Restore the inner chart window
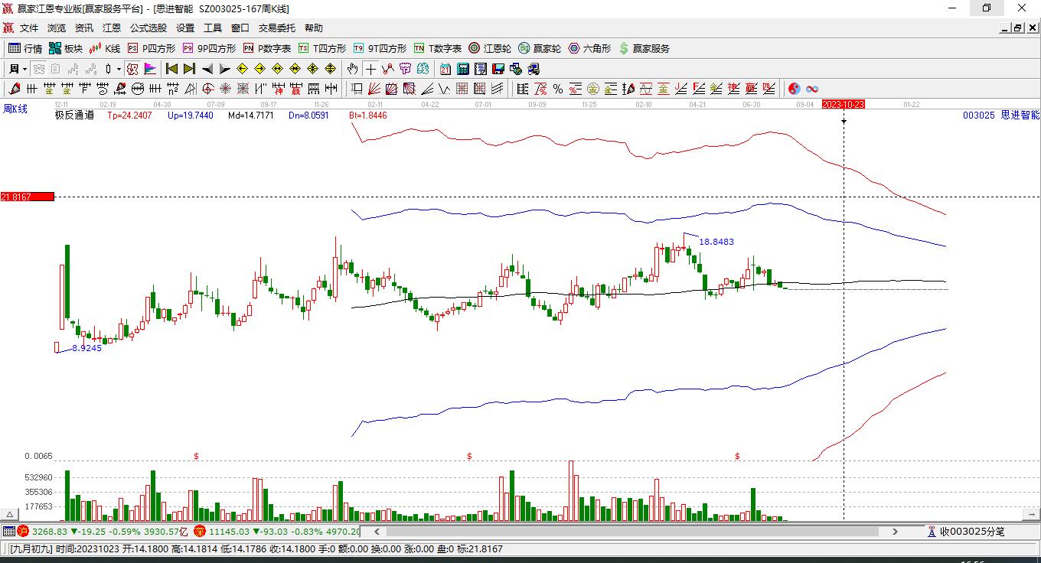 pos(1018,28)
